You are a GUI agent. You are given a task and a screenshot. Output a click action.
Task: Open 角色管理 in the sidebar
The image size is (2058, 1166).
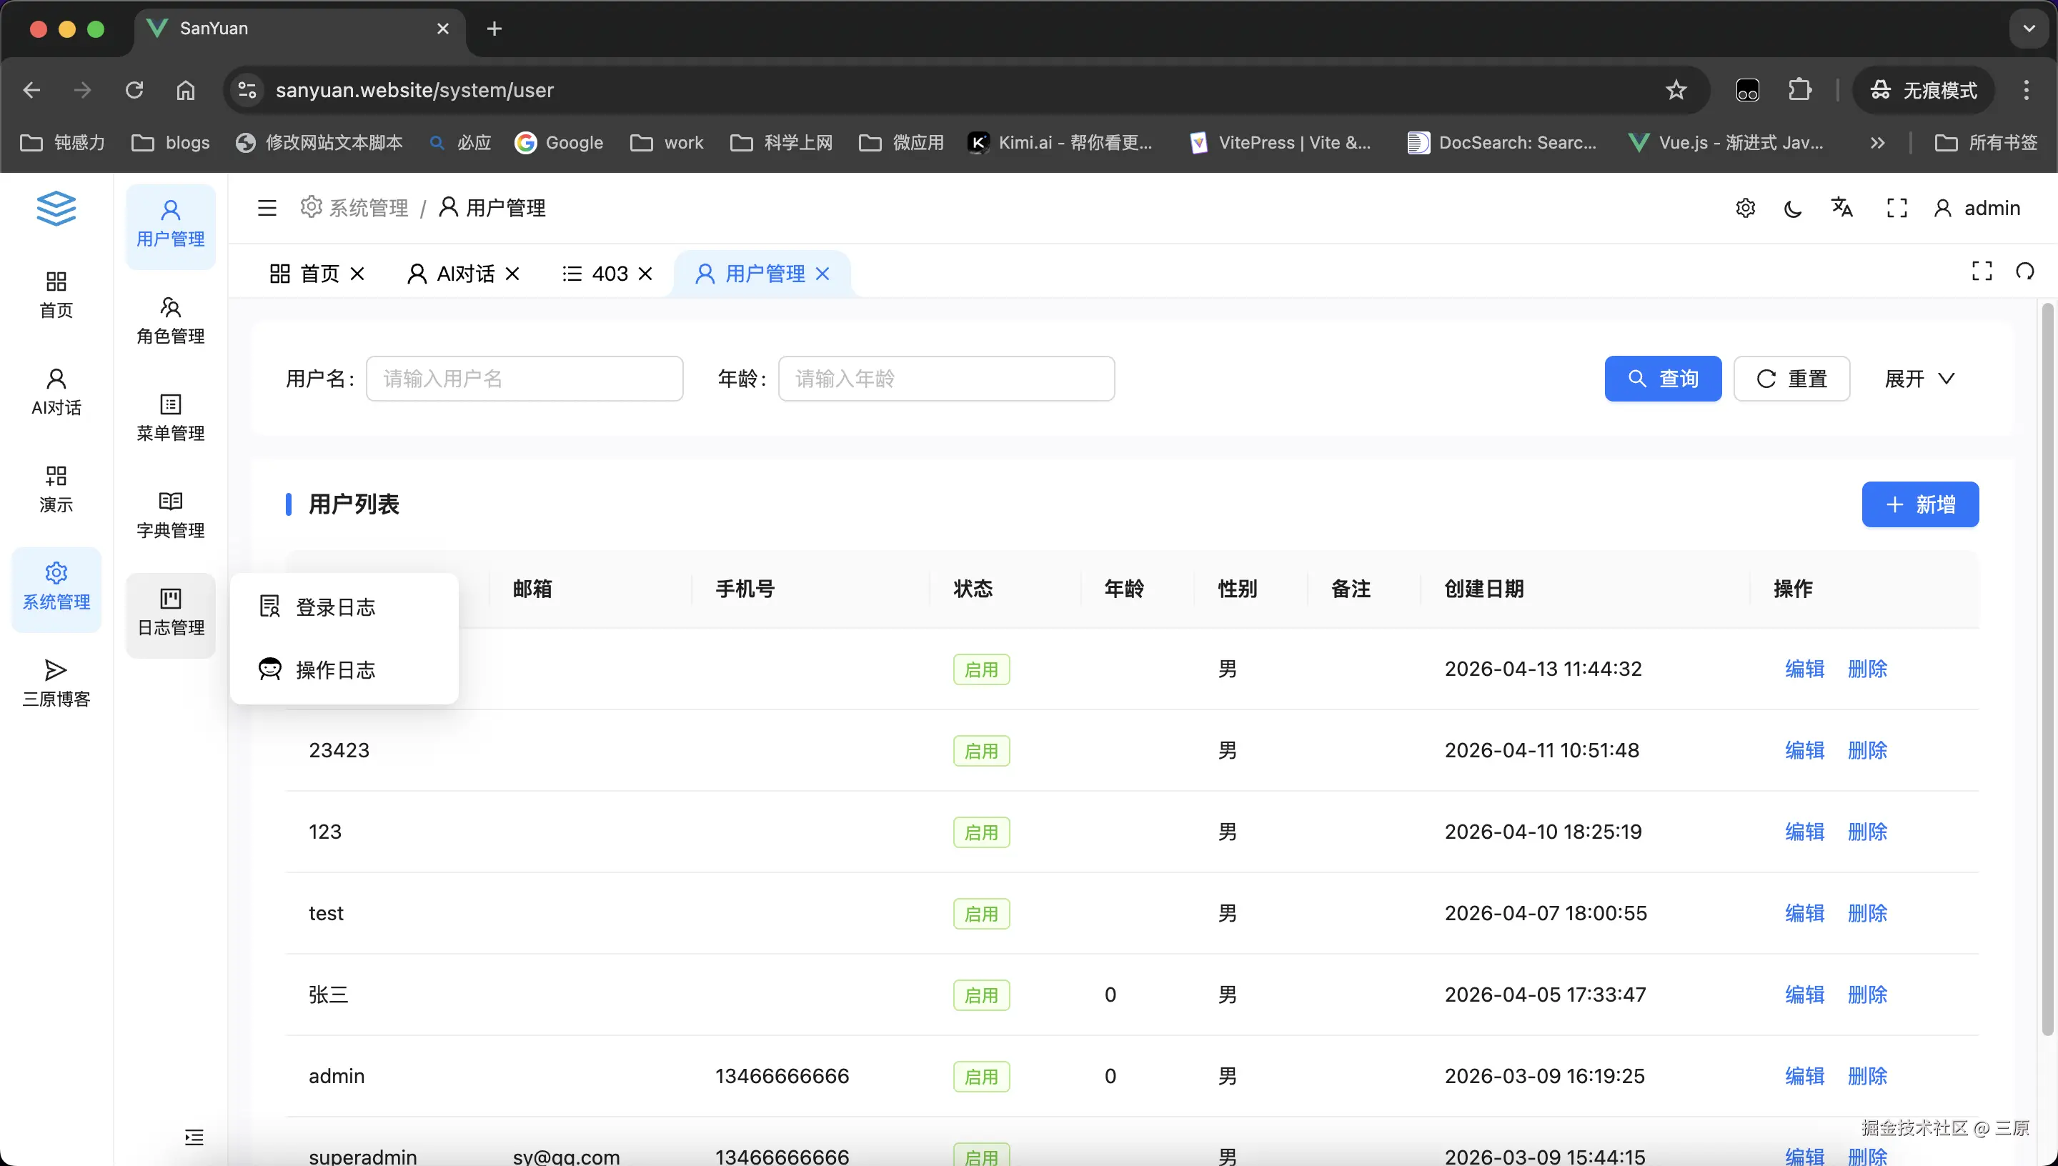tap(171, 318)
